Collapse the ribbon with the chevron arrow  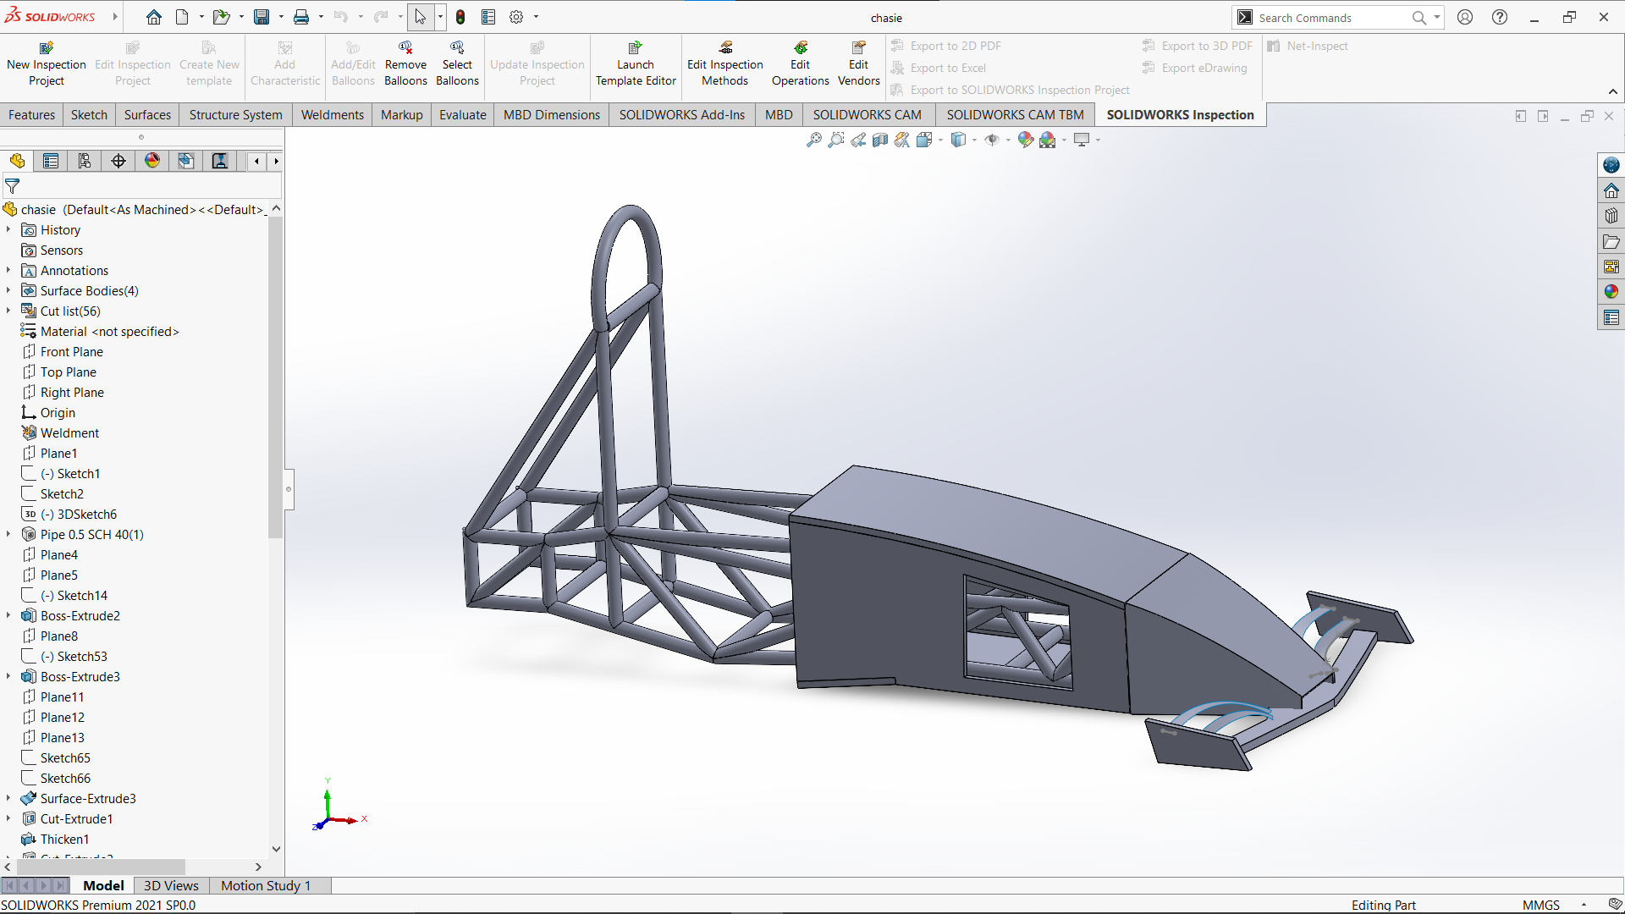coord(1613,91)
